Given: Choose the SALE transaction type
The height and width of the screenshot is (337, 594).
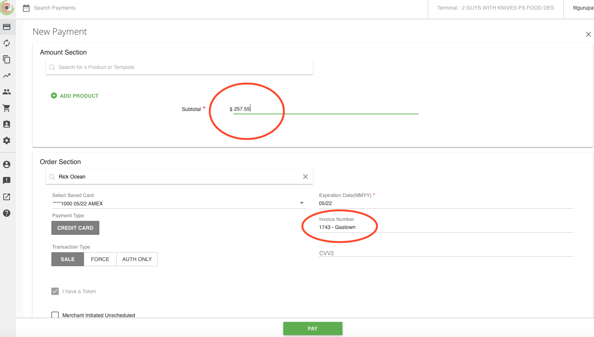Looking at the screenshot, I should 68,259.
